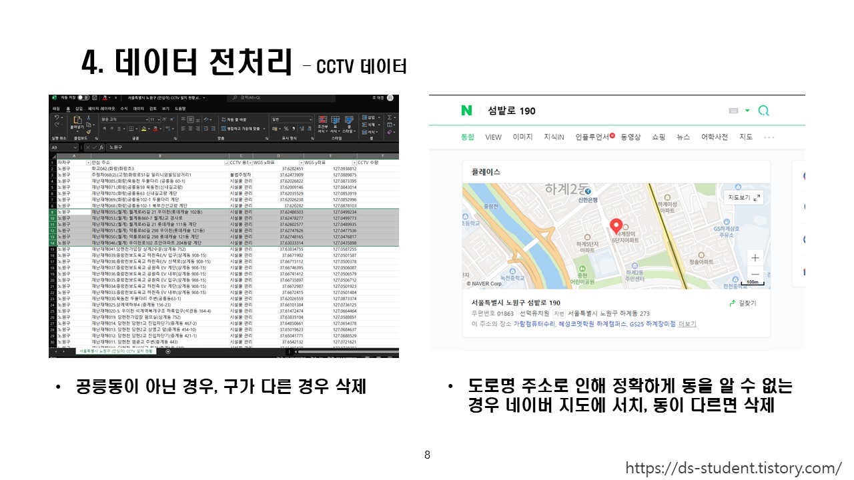Viewport: 854px width, 480px height.
Task: Click the Undo arrow in Excel ribbon
Action: (57, 117)
